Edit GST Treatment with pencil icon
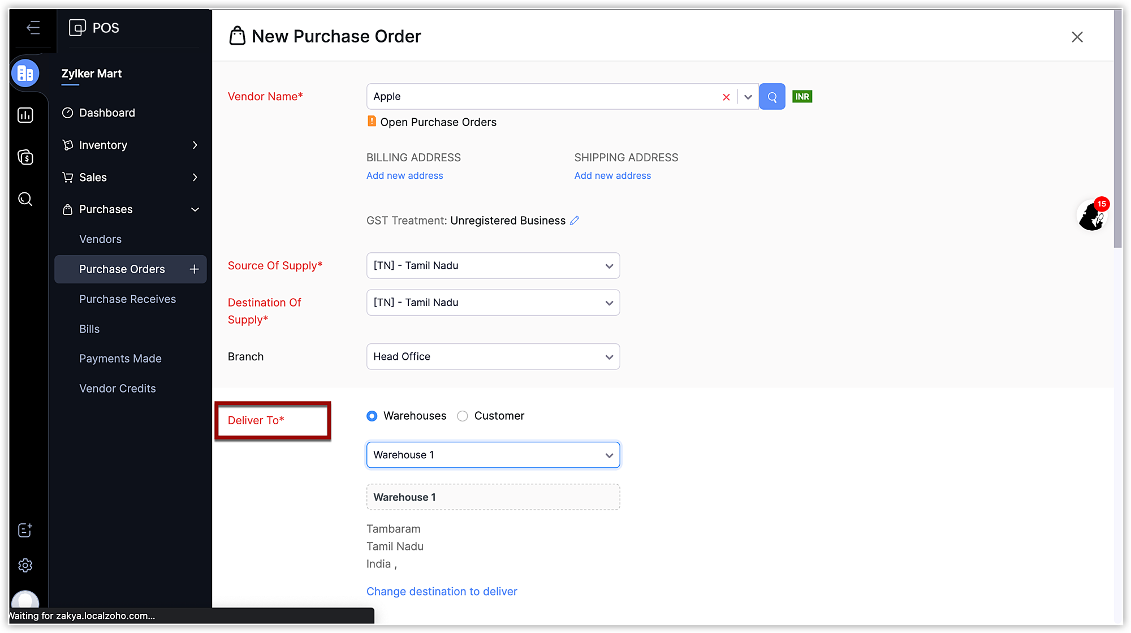The height and width of the screenshot is (633, 1131). tap(575, 221)
